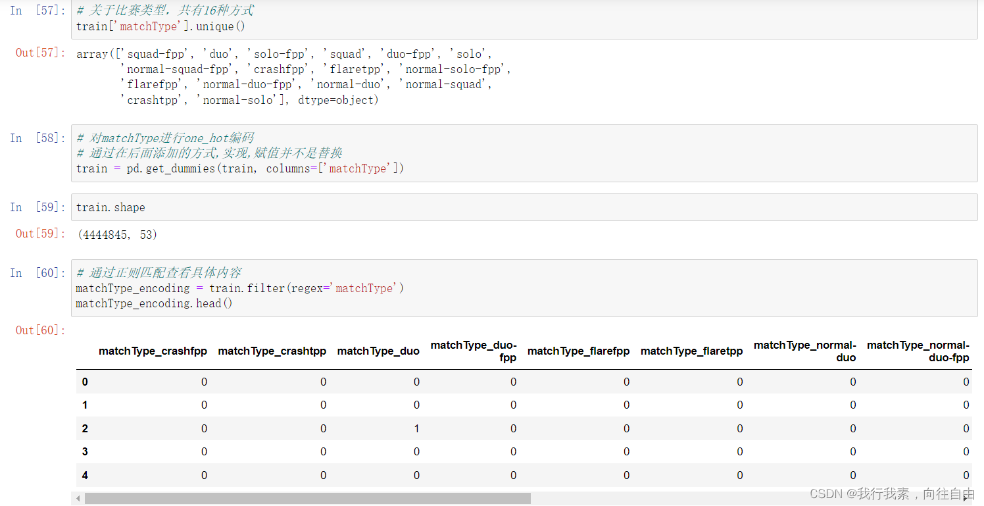Click the matchType_crashtpp column header
The width and height of the screenshot is (984, 506).
pyautogui.click(x=272, y=351)
